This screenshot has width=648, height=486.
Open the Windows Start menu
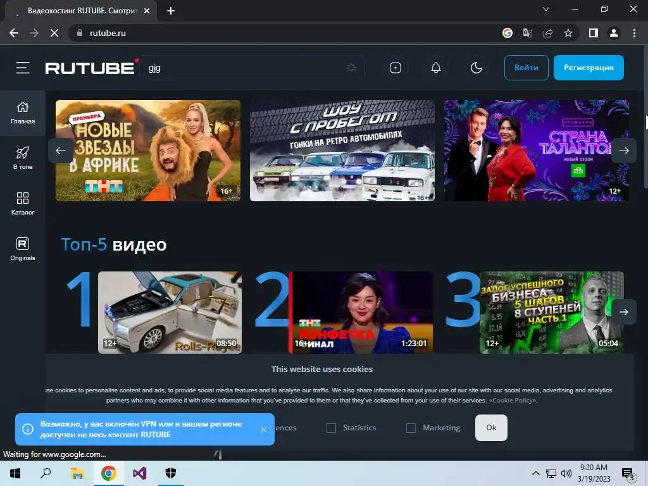pos(15,473)
